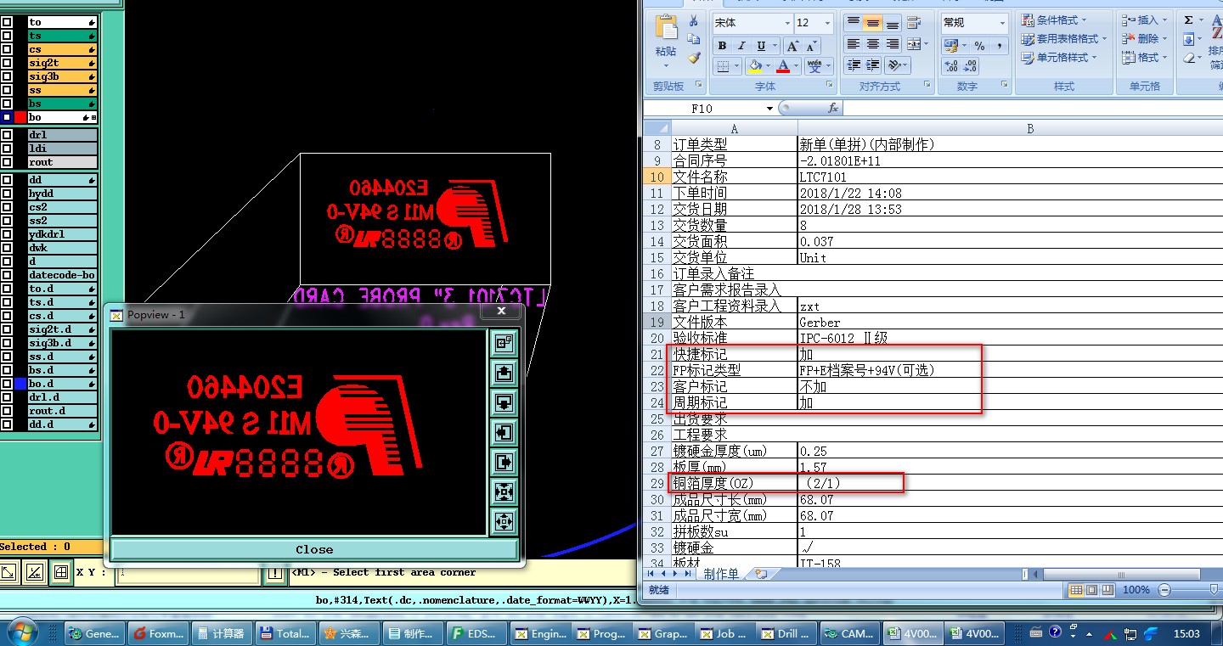Click the AutoSum sigma icon
Viewport: 1223px width, 646px height.
click(1188, 20)
